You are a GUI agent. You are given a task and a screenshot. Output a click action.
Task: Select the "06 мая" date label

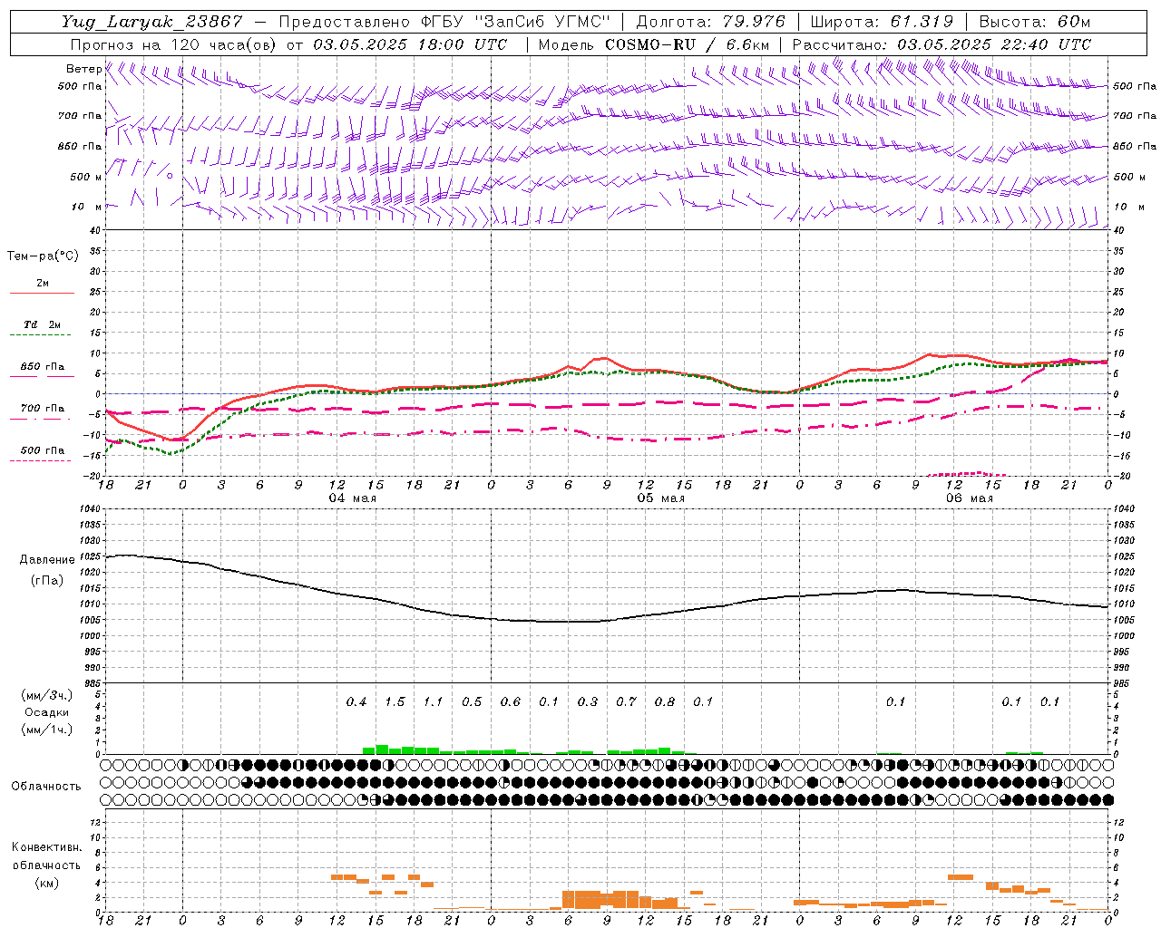970,498
